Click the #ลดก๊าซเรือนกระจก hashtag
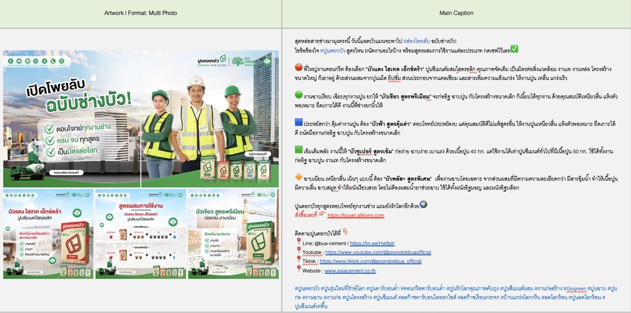The image size is (631, 313). click(478, 297)
